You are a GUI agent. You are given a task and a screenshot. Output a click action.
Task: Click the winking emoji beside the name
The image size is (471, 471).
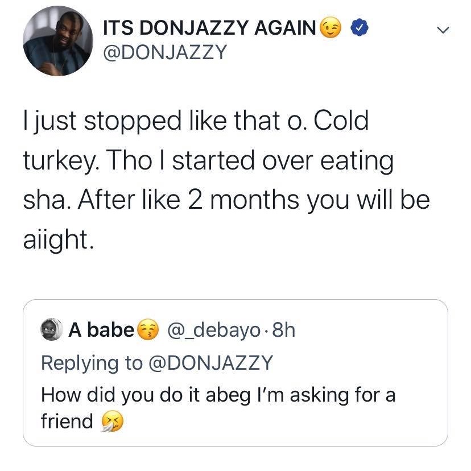[x=332, y=27]
